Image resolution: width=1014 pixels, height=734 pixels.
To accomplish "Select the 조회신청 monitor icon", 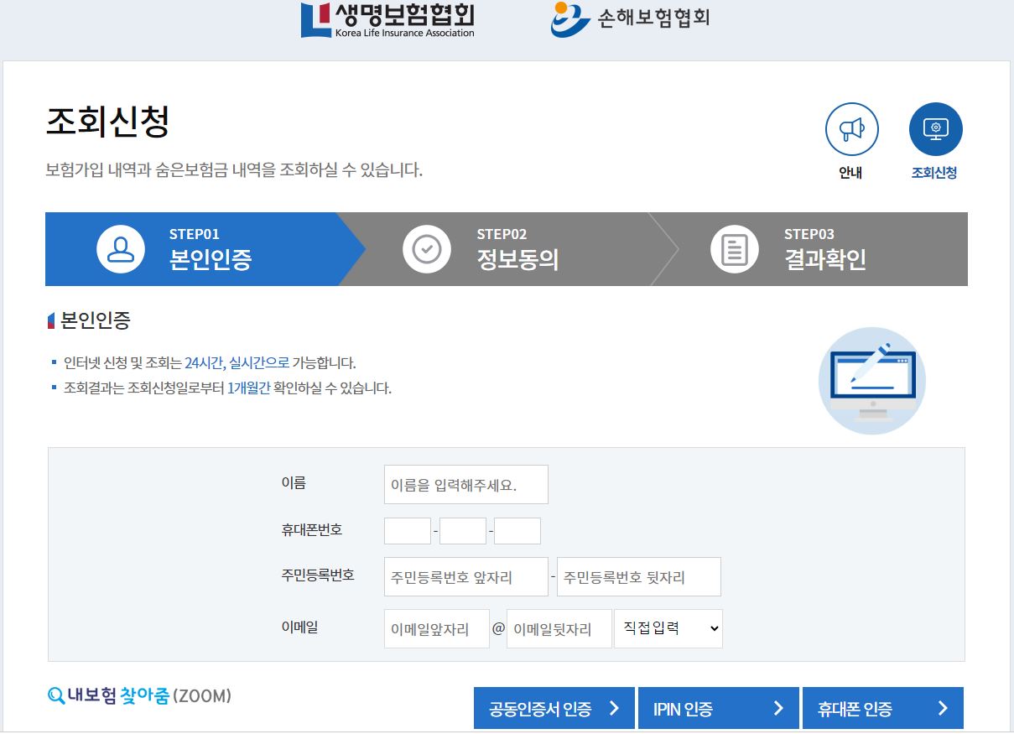I will coord(934,128).
